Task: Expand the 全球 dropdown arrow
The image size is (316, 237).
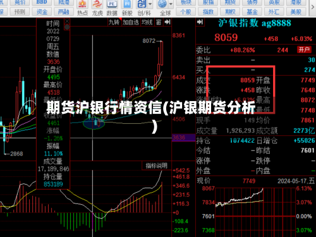Action: [x=171, y=4]
